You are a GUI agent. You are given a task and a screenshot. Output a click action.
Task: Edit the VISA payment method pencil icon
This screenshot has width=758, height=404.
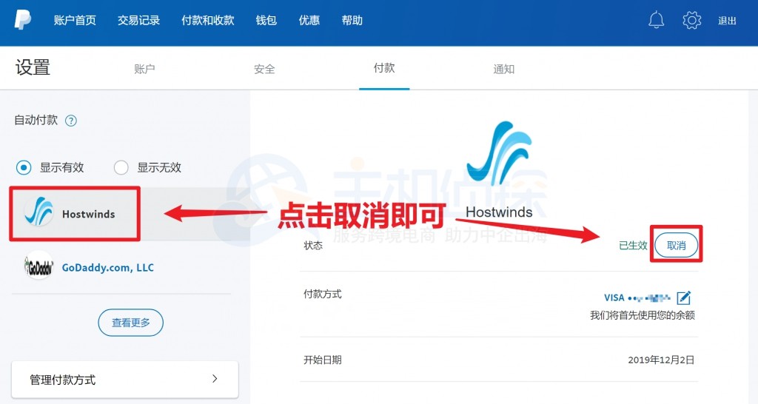(684, 297)
